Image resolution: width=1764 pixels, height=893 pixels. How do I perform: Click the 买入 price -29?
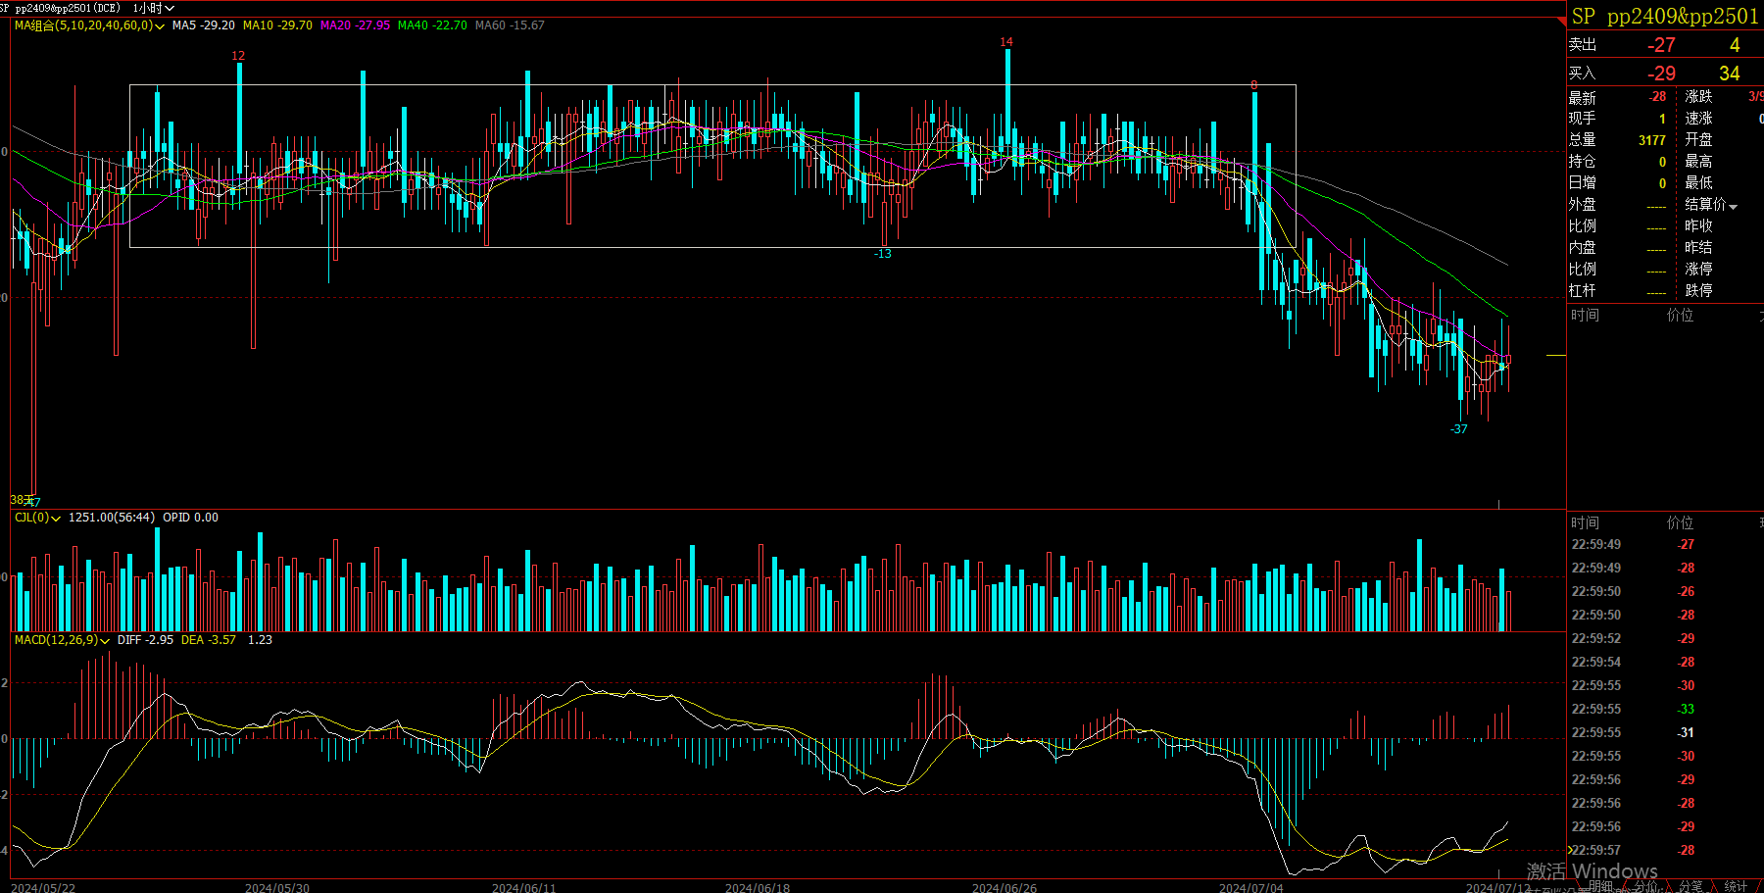(1661, 74)
